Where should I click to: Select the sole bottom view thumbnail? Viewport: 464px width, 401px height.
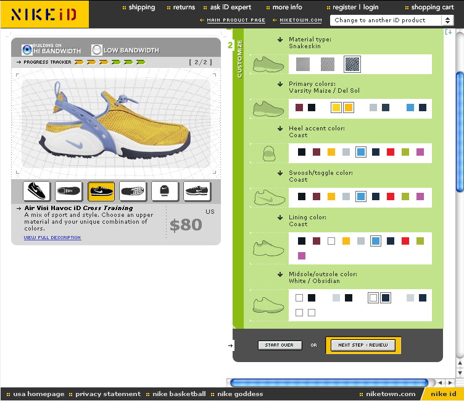pyautogui.click(x=133, y=191)
